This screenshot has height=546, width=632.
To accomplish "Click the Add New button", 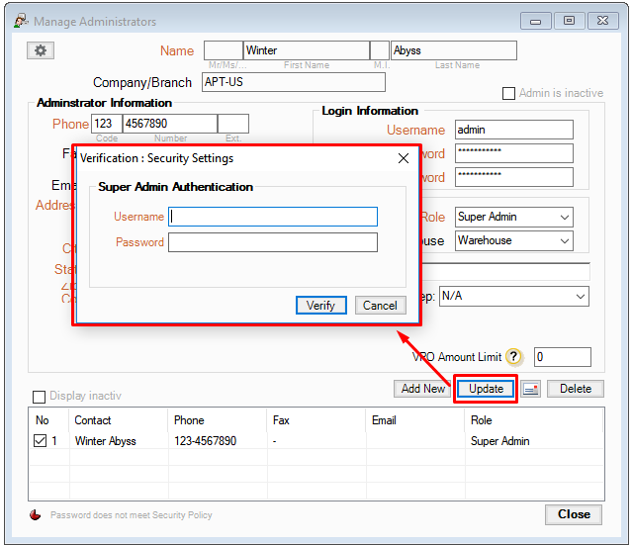I will (422, 389).
